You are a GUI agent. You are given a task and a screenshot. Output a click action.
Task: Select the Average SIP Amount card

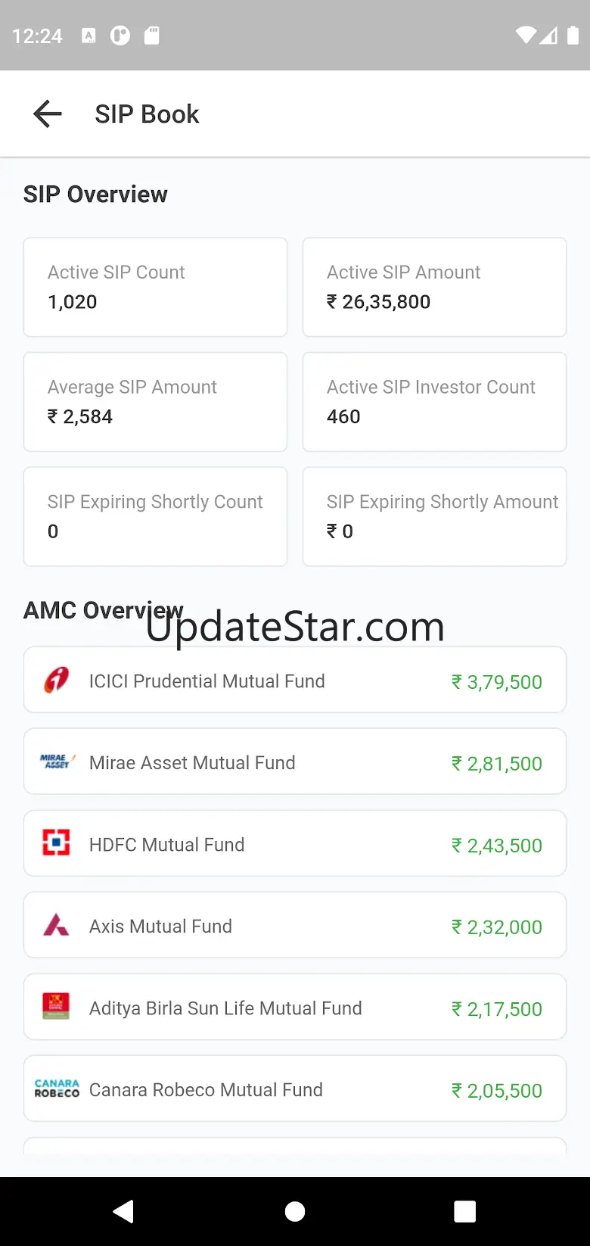pos(155,402)
